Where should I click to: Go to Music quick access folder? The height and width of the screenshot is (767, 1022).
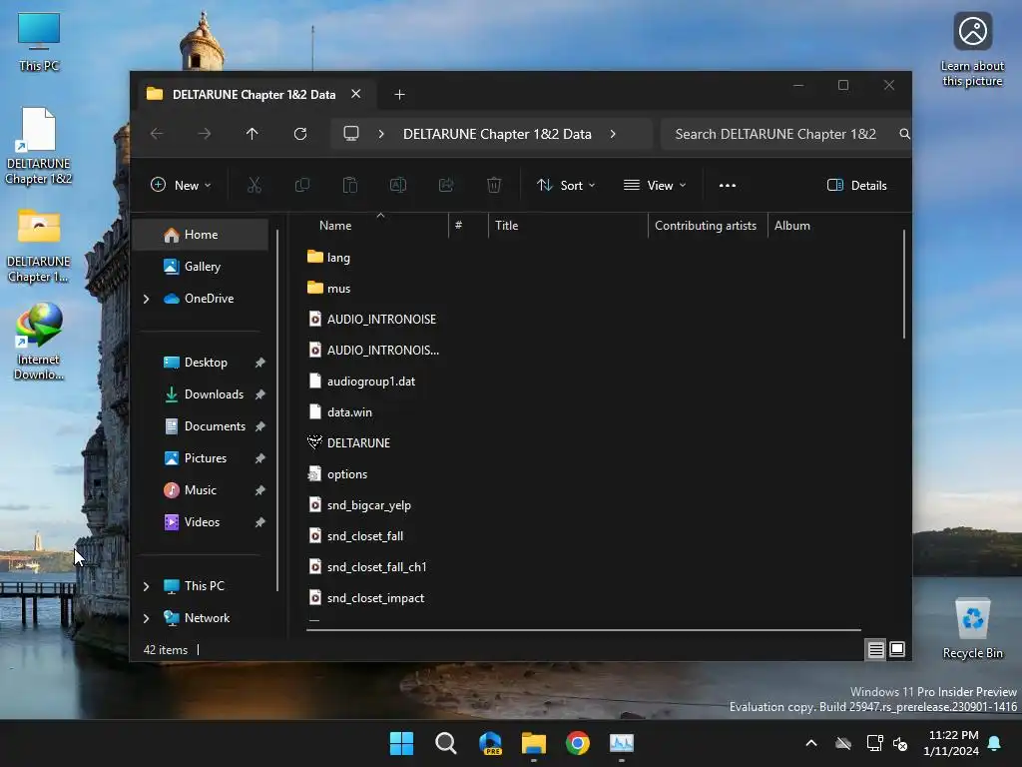pos(201,489)
